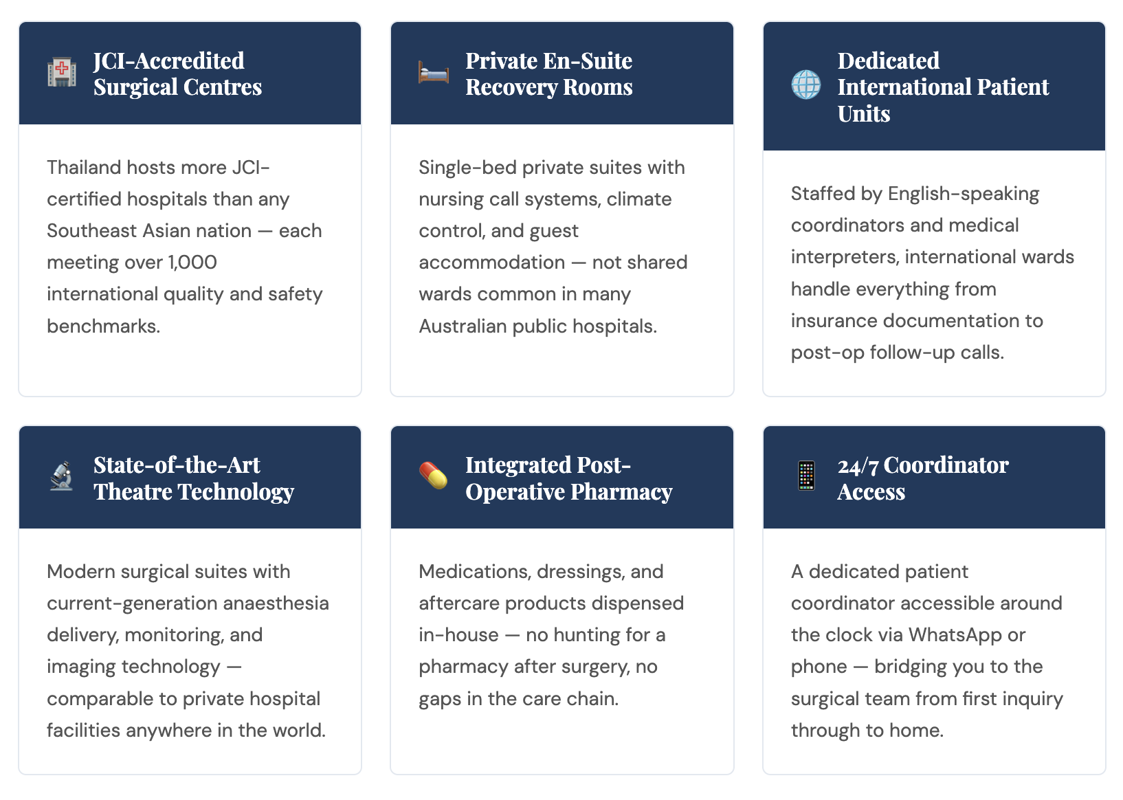
Task: Click the single-bed private suites description
Action: coord(553,247)
